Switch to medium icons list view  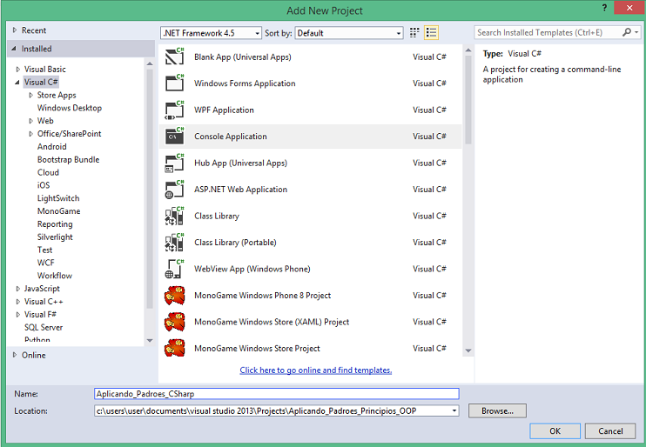point(431,32)
